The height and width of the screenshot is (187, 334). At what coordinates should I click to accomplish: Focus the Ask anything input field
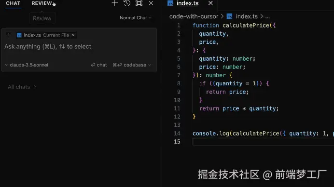click(79, 47)
